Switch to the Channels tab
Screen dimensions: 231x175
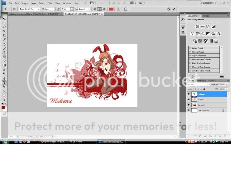coord(201,81)
